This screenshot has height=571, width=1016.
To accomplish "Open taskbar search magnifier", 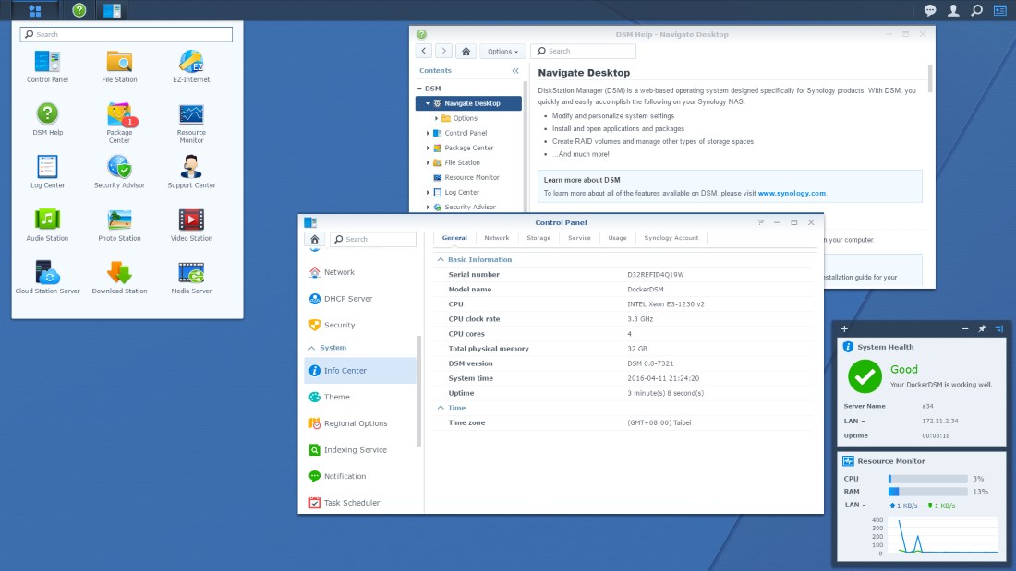I will [x=976, y=10].
